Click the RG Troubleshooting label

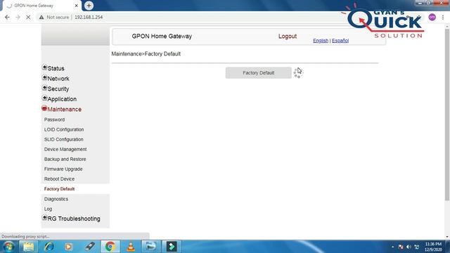click(74, 219)
